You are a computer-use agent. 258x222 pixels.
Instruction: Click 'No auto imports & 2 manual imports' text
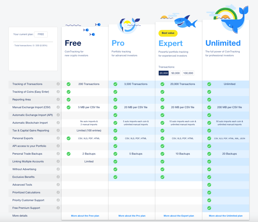(89, 123)
